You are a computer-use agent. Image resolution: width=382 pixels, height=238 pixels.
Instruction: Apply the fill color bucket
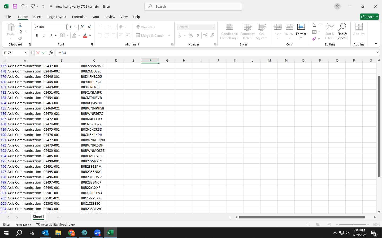click(x=74, y=35)
